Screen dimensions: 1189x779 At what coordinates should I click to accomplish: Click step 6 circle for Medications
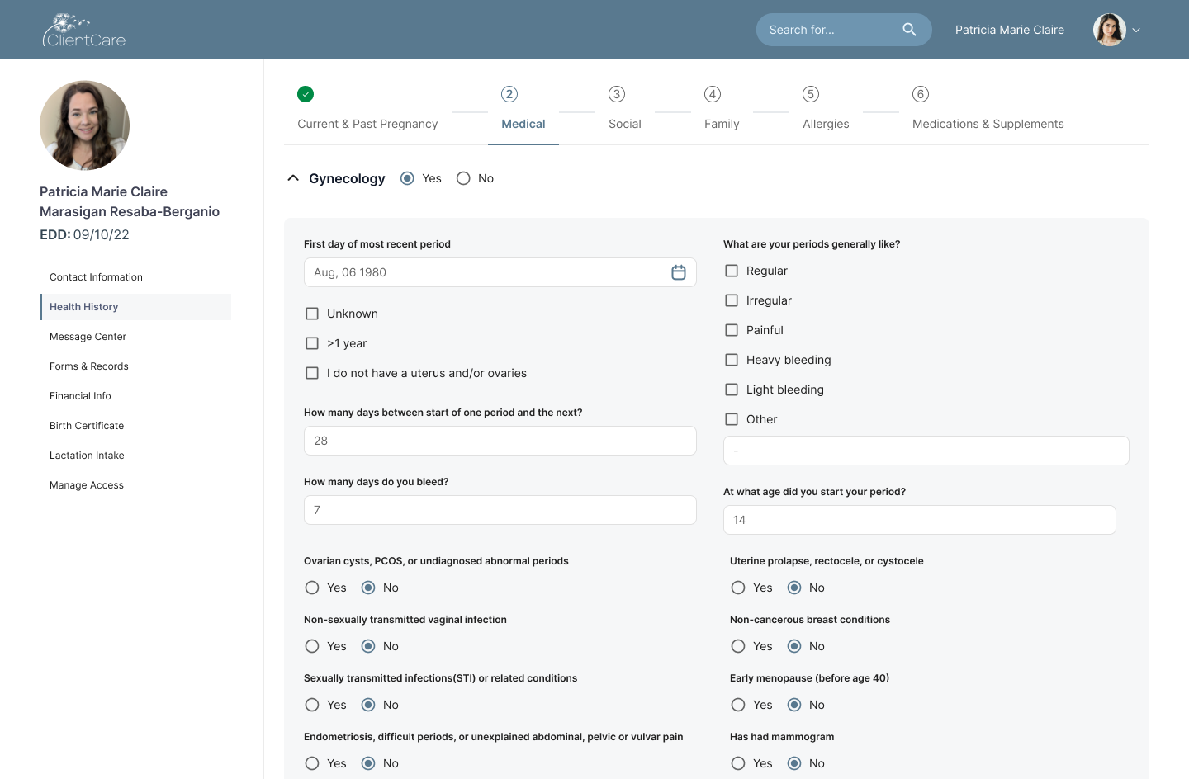tap(920, 94)
